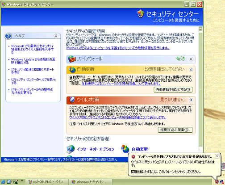Open ウイルス対策ソフトウェア protection details link

coord(117,118)
